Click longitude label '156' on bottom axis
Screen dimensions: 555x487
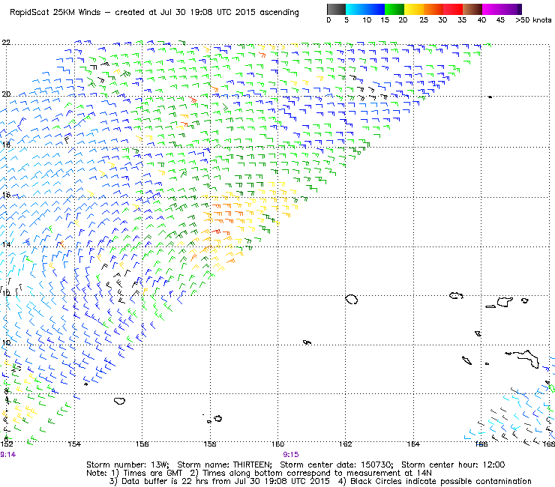[142, 444]
